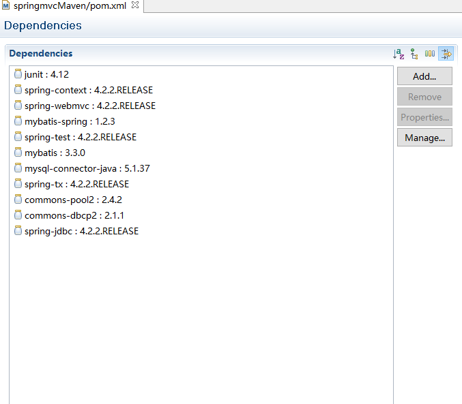This screenshot has height=404, width=462.
Task: Click the Add... button
Action: 424,76
